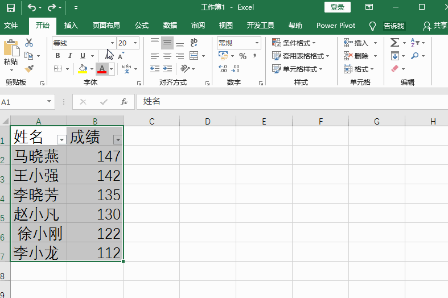Click the 登录 sign-in button
This screenshot has width=448, height=298.
338,7
